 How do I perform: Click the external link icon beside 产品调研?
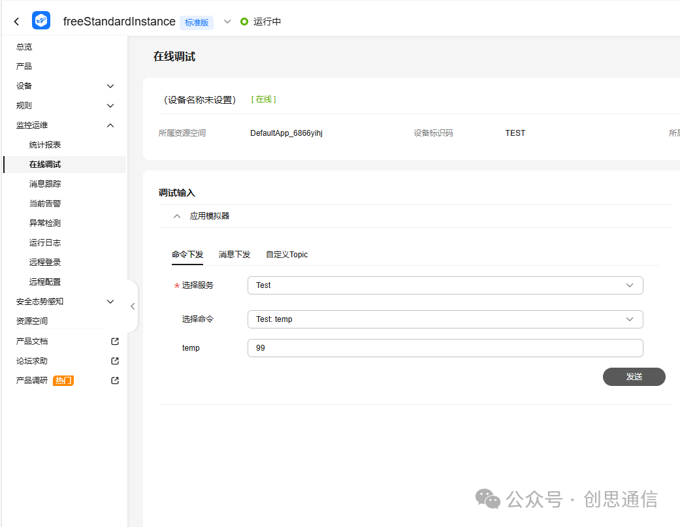pos(115,381)
